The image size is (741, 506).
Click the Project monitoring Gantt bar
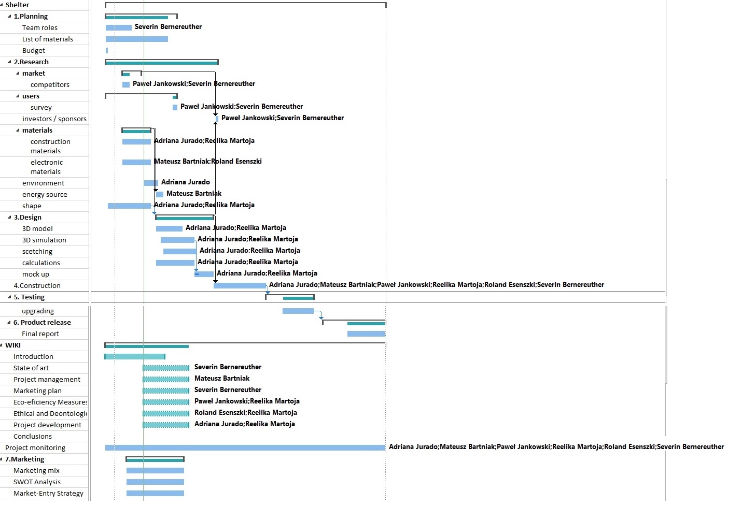(x=245, y=447)
